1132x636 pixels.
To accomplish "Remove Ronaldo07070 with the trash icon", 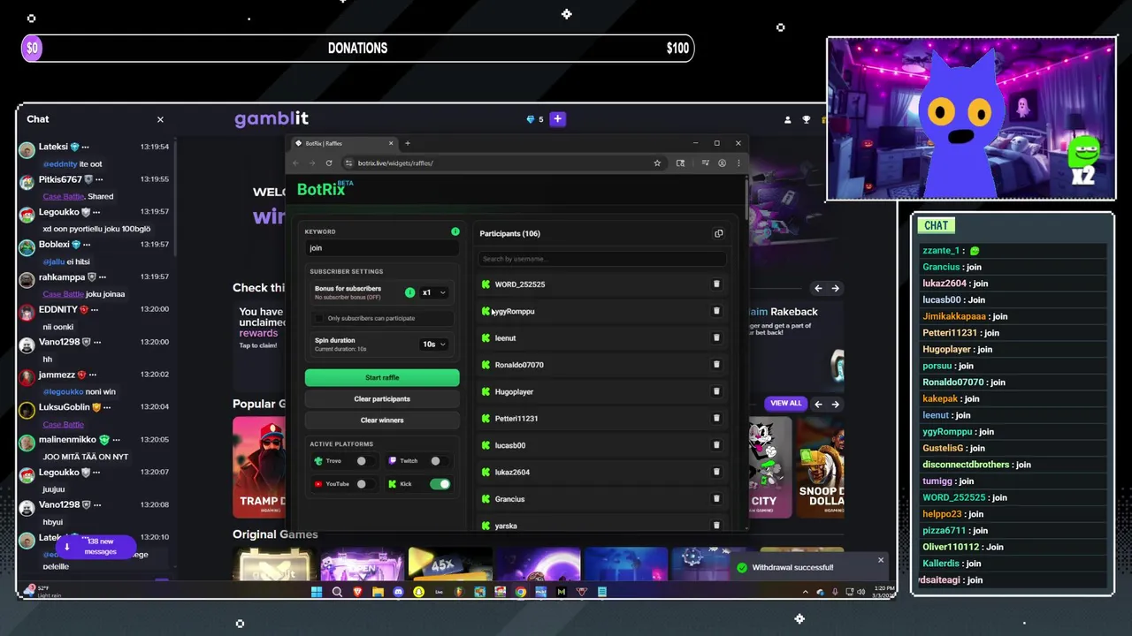I will 716,365.
